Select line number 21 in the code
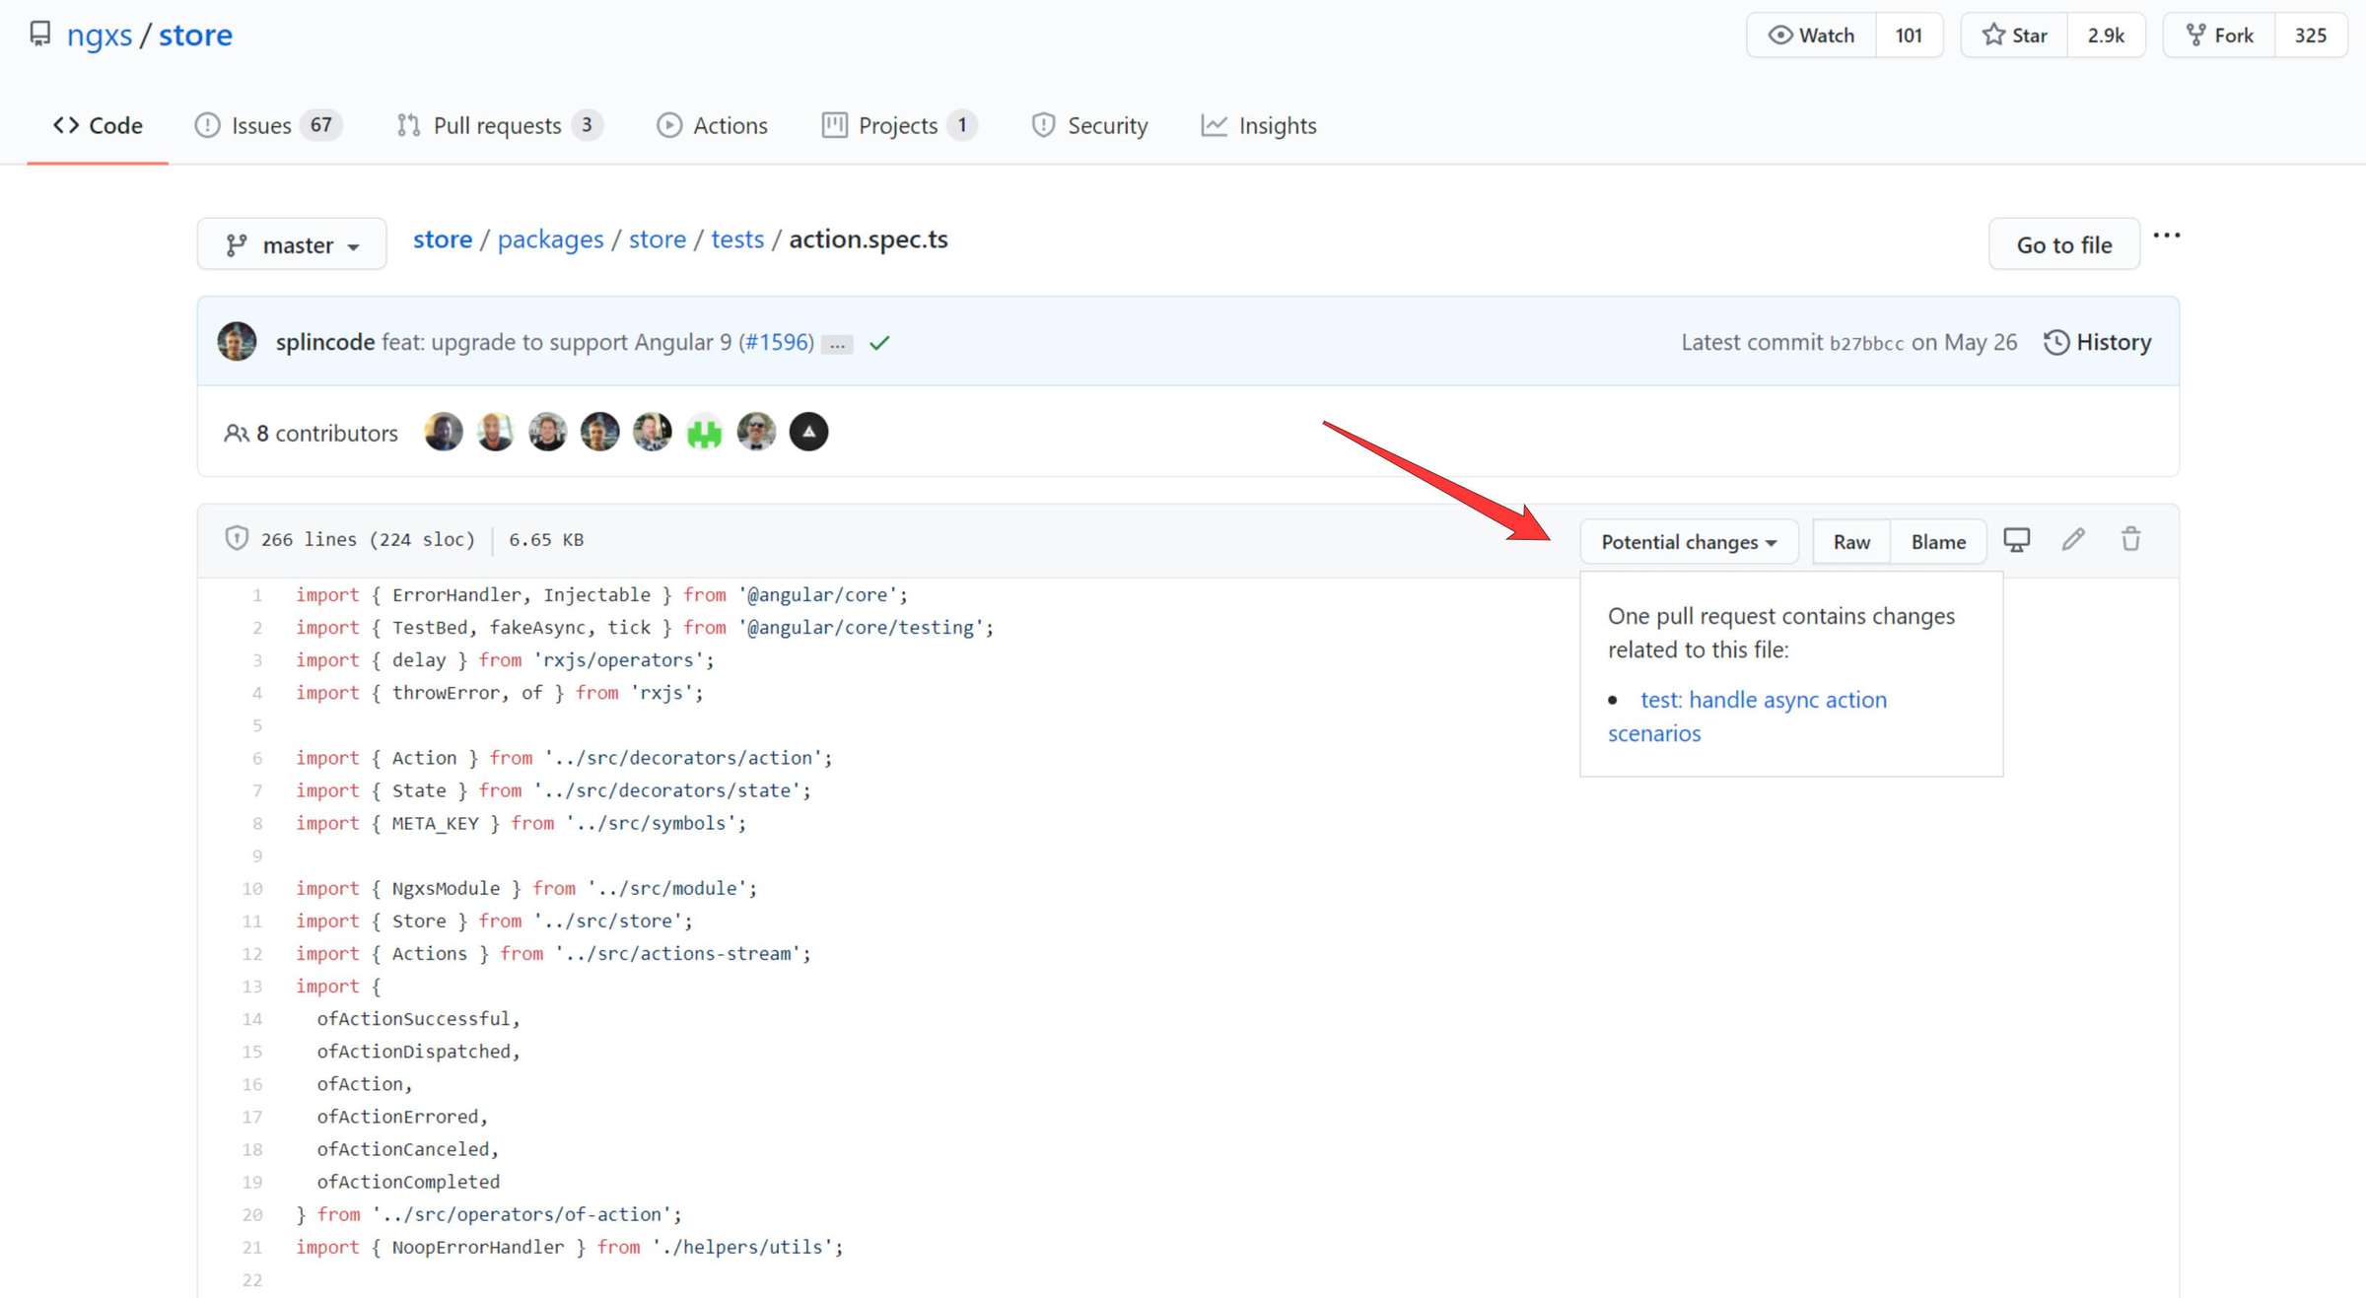The width and height of the screenshot is (2366, 1298). (252, 1248)
